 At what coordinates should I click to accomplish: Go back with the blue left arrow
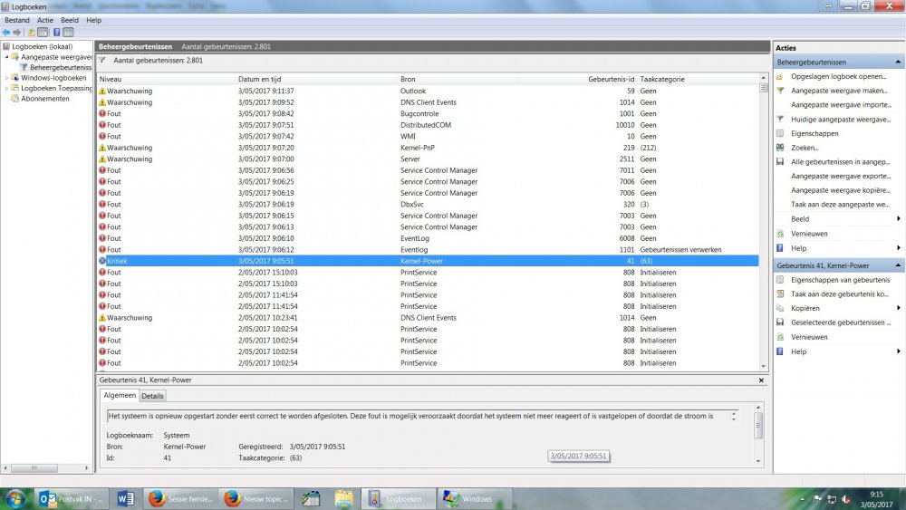click(x=6, y=33)
